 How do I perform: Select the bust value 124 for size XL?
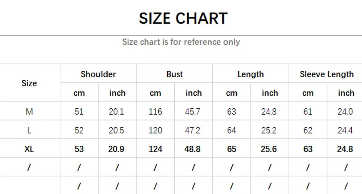click(155, 149)
